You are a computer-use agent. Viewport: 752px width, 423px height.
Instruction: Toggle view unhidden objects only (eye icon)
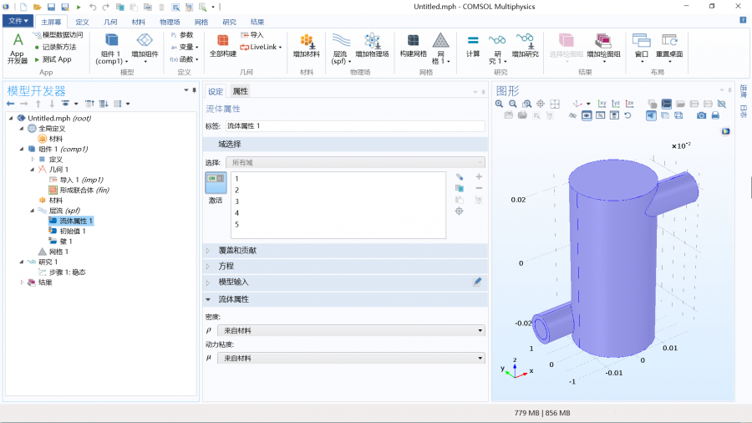(587, 115)
